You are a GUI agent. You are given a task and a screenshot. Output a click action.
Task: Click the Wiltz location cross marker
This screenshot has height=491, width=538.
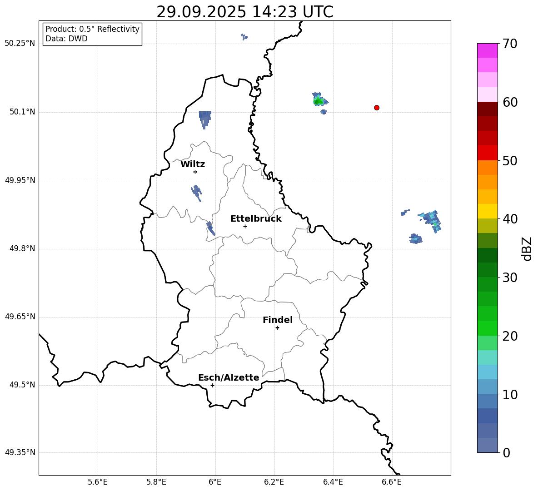tap(195, 172)
